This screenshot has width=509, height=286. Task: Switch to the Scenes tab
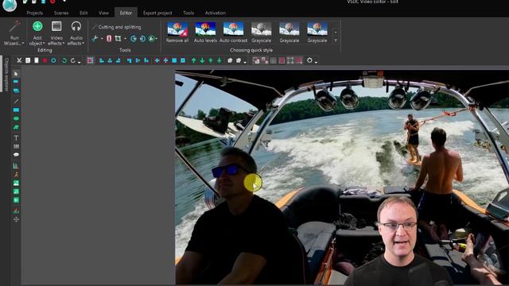(x=61, y=13)
